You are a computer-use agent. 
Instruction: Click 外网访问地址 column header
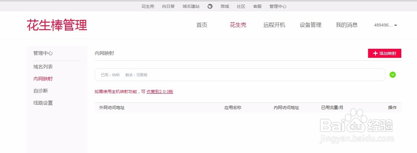click(x=112, y=108)
